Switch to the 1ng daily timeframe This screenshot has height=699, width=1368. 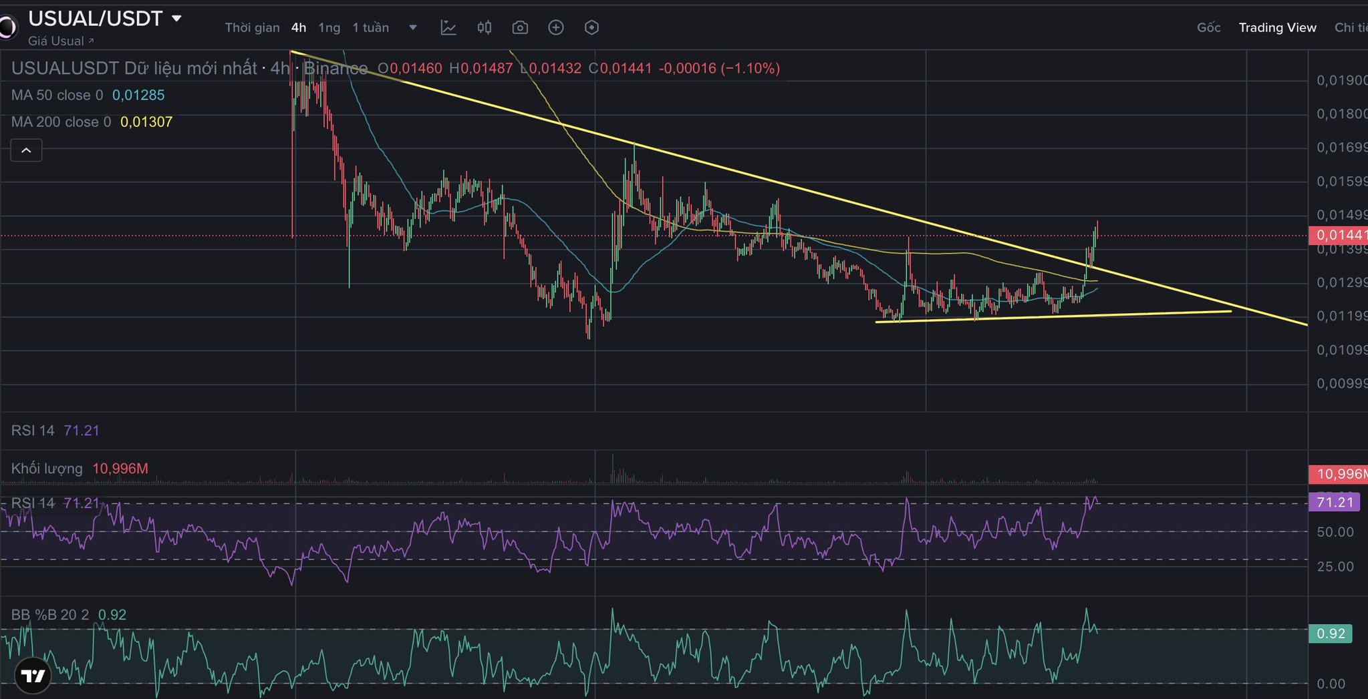[329, 27]
